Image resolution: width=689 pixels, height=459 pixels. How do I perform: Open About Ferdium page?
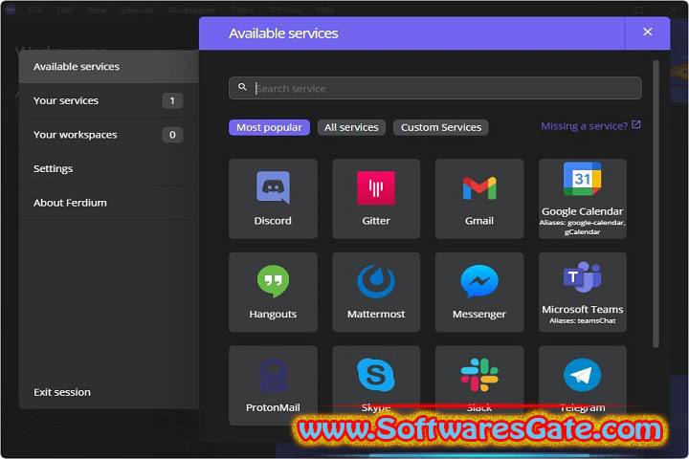(108, 203)
